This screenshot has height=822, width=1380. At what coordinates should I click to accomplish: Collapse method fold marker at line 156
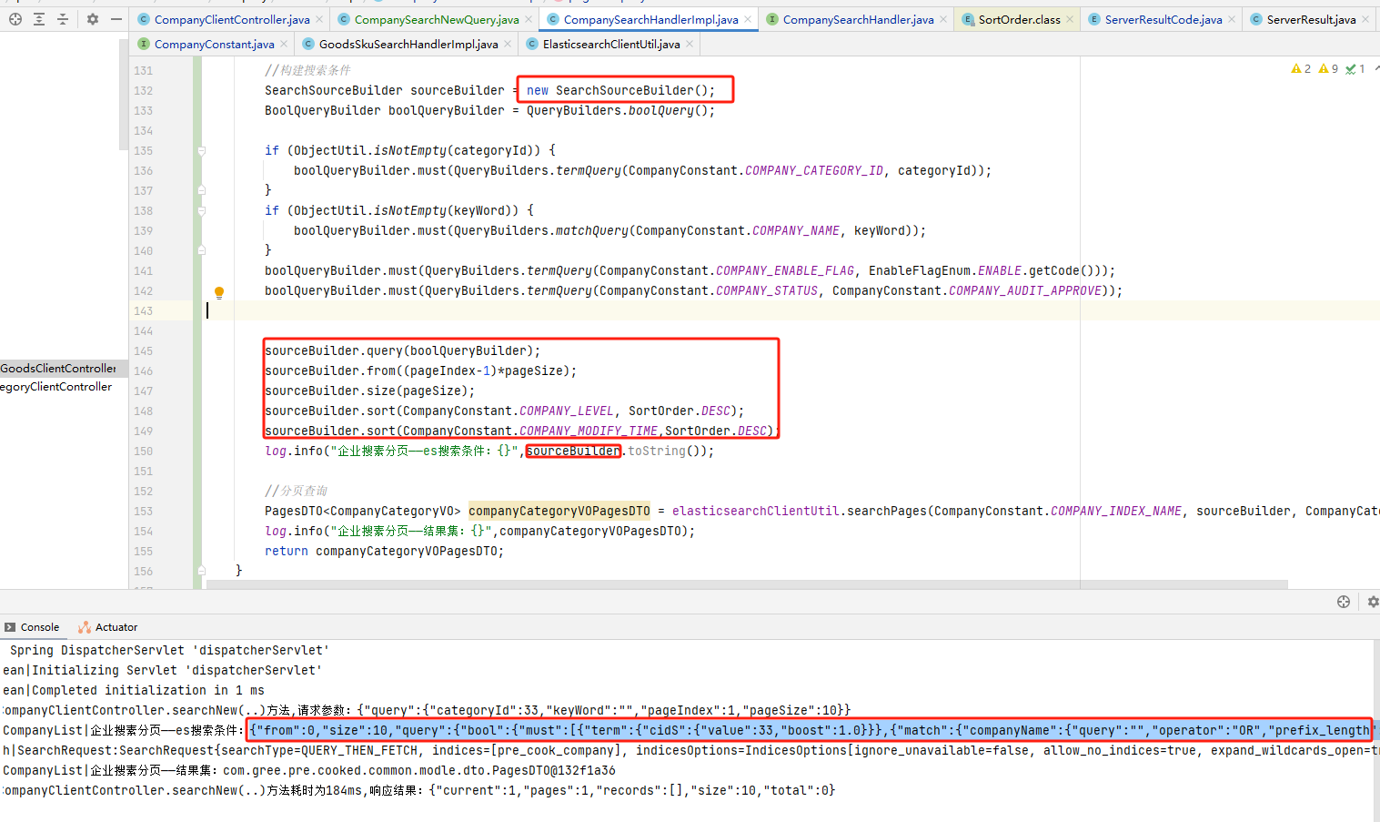tap(201, 571)
